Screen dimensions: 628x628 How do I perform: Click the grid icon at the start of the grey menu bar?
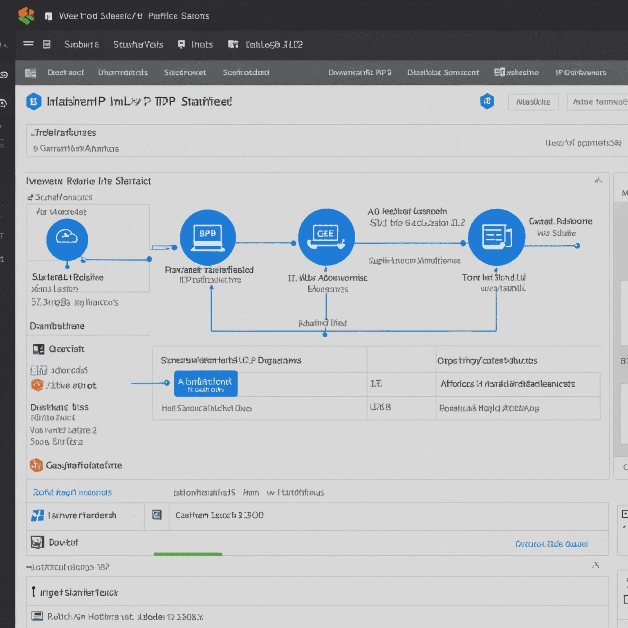[x=31, y=73]
